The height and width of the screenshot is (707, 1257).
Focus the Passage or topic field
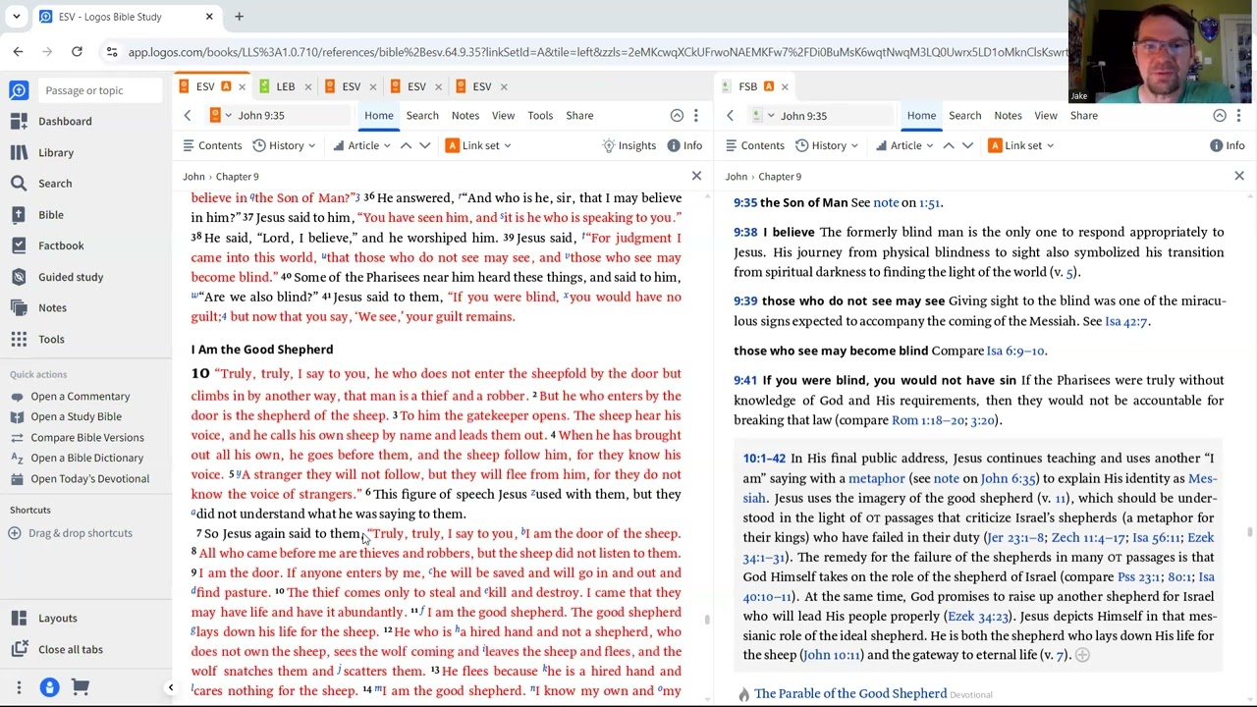tap(98, 90)
